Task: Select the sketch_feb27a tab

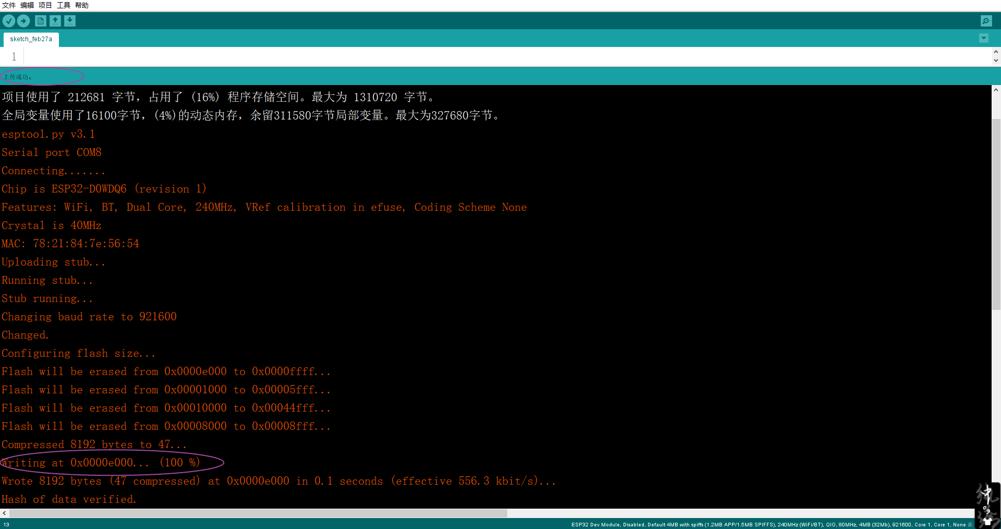Action: (x=31, y=39)
